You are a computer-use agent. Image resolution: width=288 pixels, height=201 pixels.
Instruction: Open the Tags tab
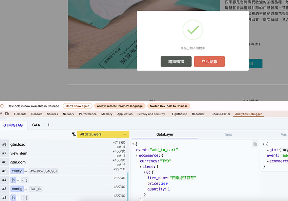click(228, 134)
